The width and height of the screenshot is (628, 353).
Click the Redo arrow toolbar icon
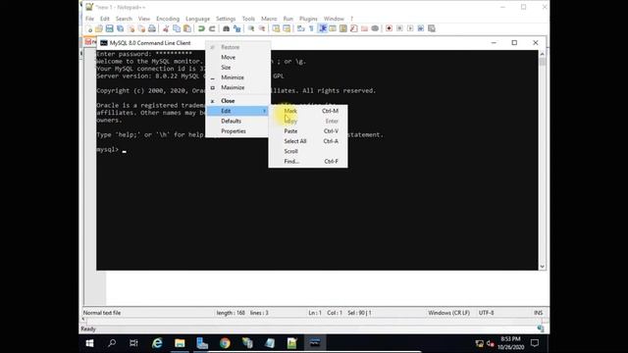(212, 28)
